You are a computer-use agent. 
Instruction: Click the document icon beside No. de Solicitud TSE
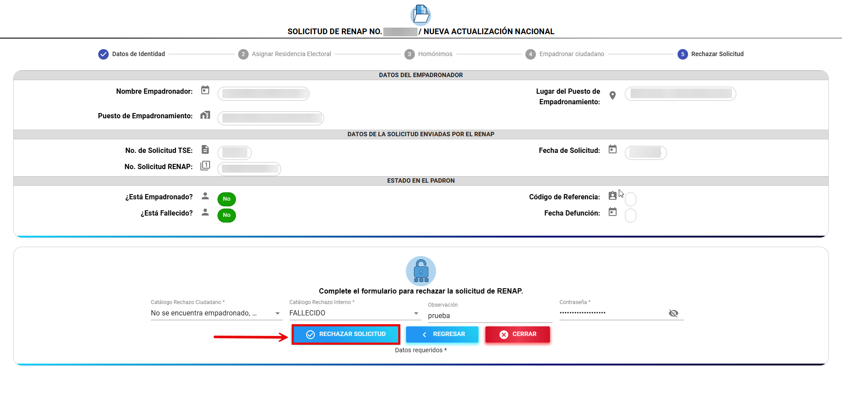pyautogui.click(x=205, y=150)
